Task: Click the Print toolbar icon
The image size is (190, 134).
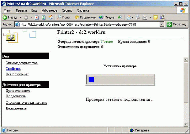Action: click(138, 17)
